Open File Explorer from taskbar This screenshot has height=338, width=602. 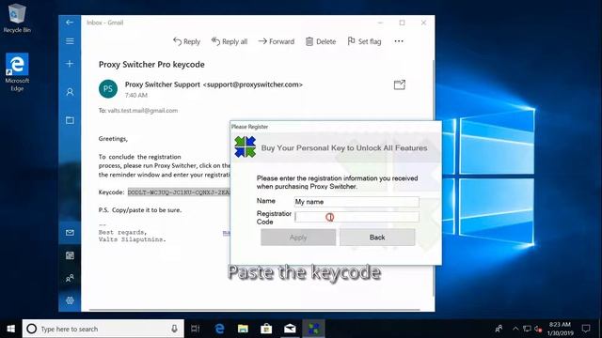243,329
